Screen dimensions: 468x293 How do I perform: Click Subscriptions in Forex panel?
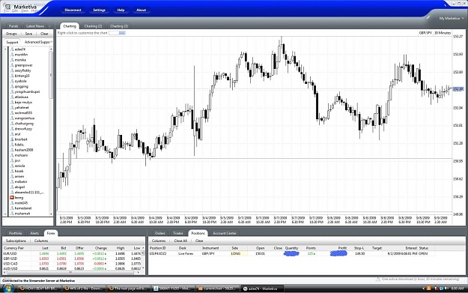[x=16, y=241]
